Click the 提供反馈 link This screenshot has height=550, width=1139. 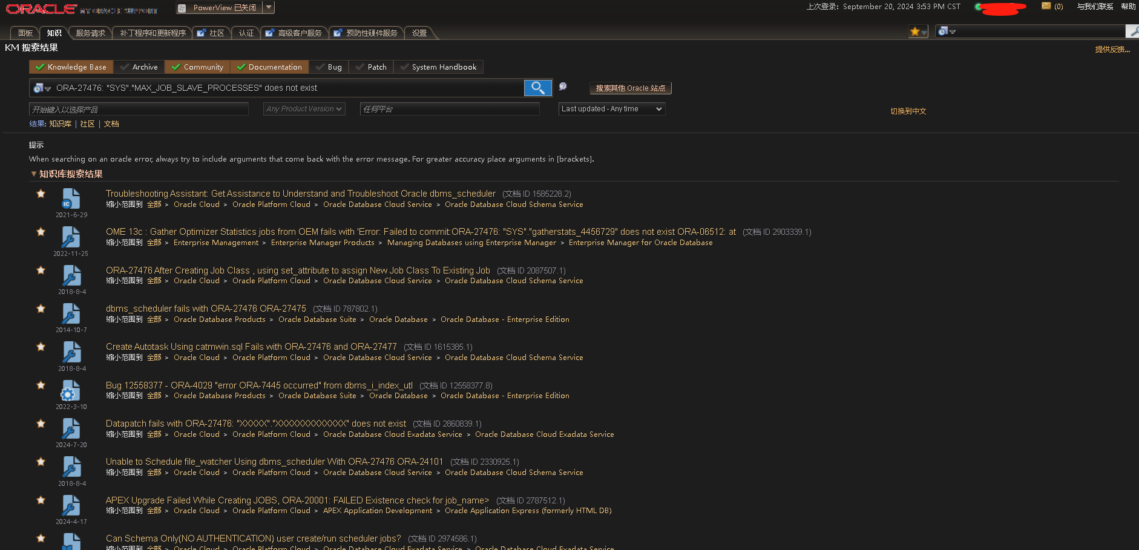1112,50
